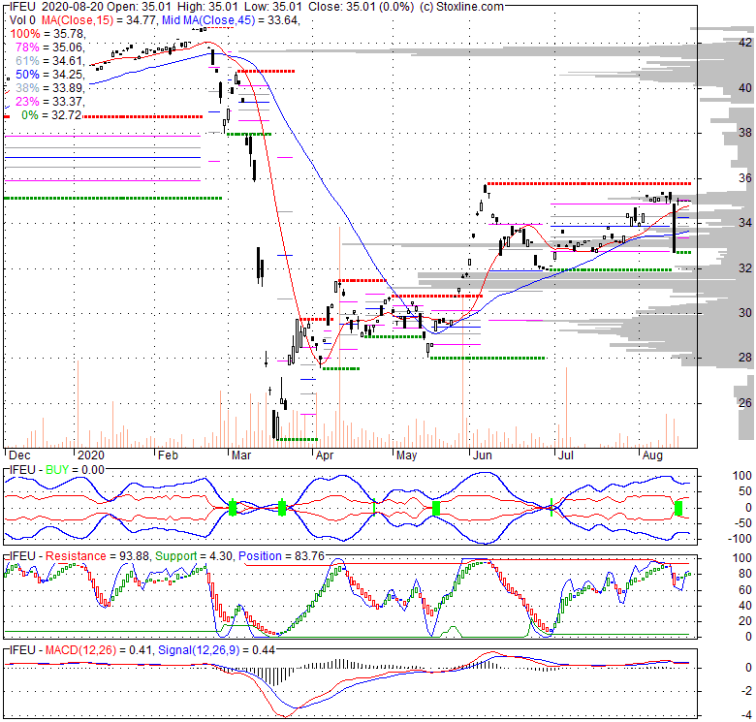Click the 30 price axis label
Image resolution: width=756 pixels, height=722 pixels.
tap(745, 313)
